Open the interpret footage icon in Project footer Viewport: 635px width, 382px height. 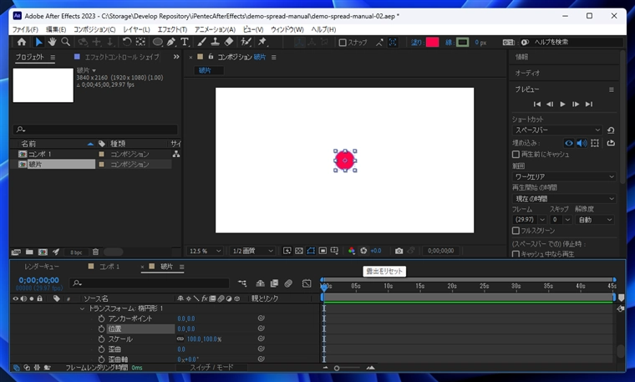(16, 252)
